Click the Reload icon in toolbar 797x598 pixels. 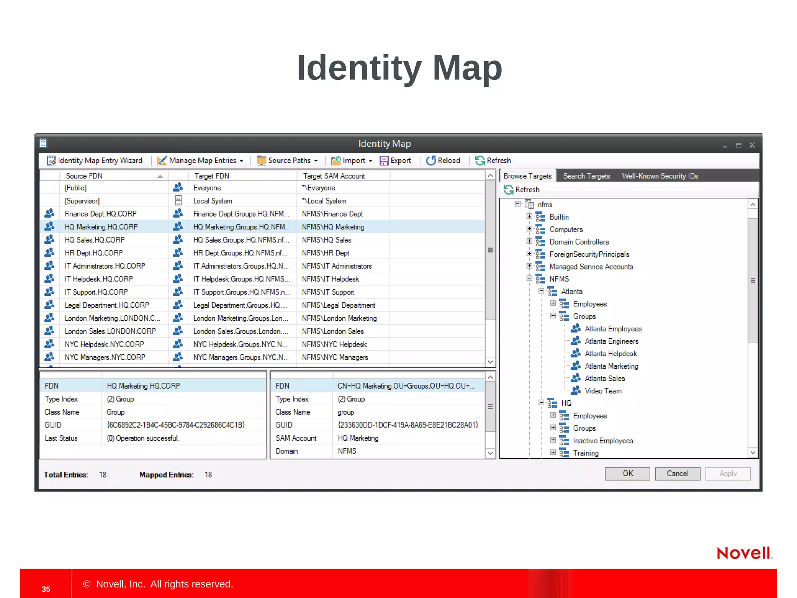click(431, 160)
